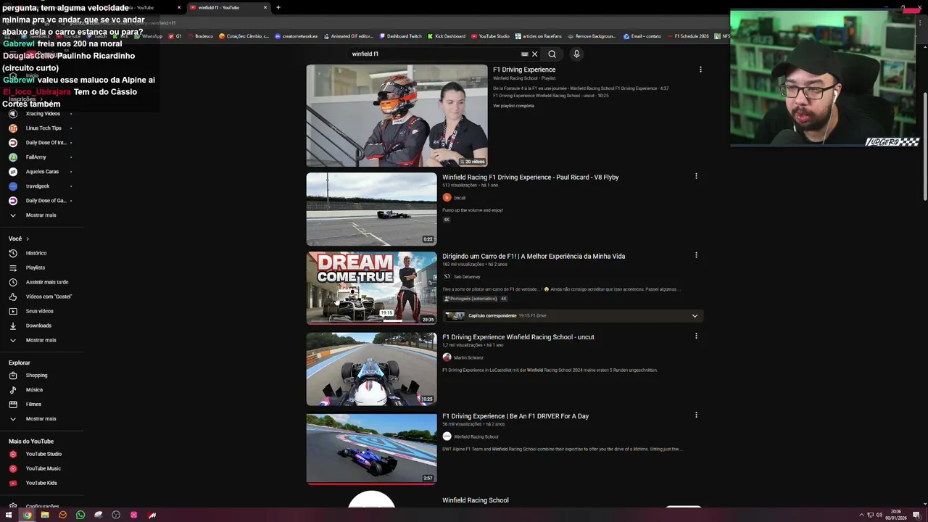Clear the search box text

tap(535, 54)
